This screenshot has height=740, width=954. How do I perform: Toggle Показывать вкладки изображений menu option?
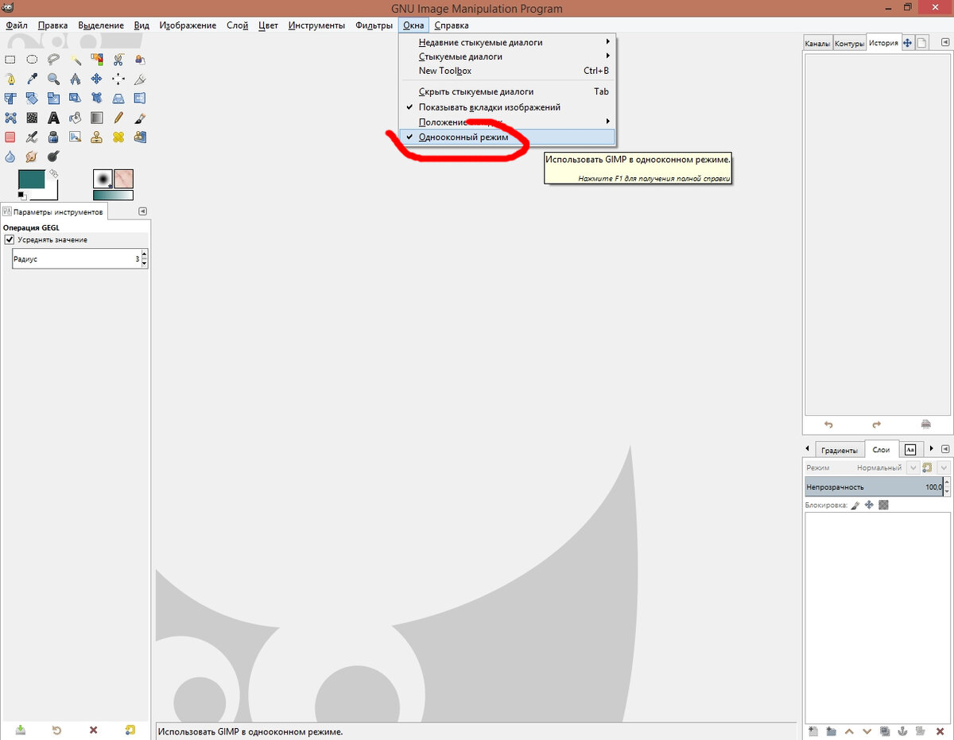click(506, 107)
